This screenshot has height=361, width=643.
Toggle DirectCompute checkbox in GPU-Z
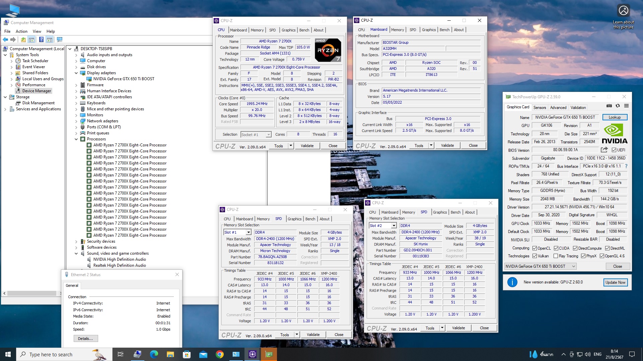pos(575,248)
